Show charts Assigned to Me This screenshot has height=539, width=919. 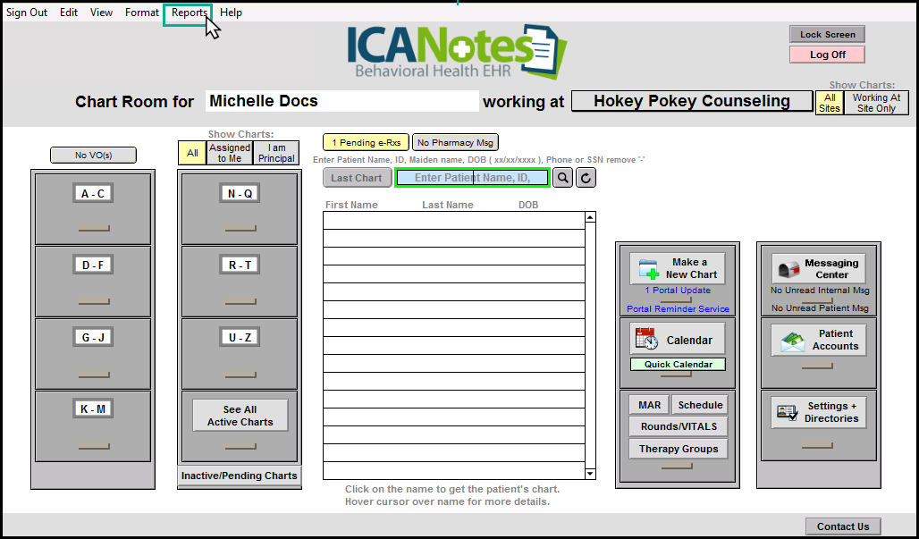click(230, 154)
